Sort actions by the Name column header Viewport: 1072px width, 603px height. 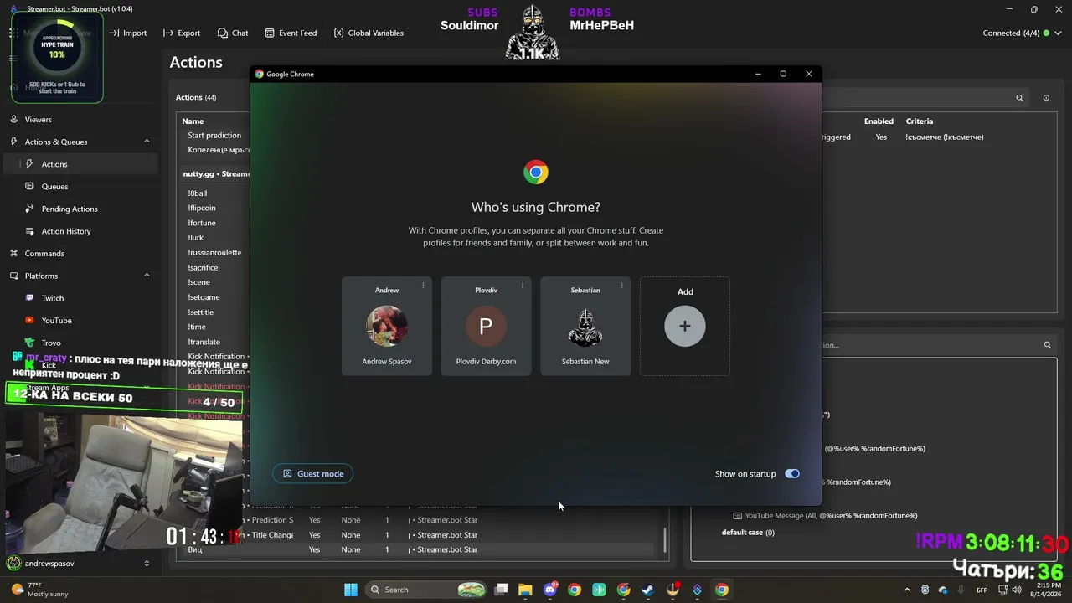click(x=193, y=121)
